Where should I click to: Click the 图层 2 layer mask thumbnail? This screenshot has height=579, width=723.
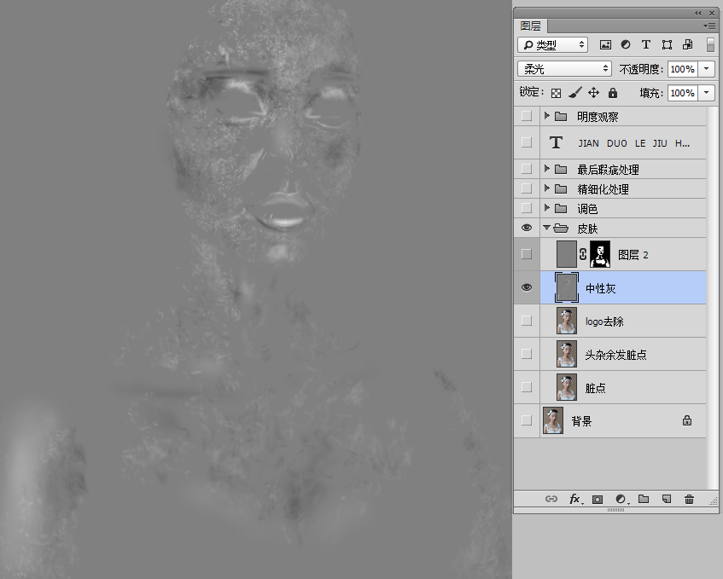point(600,254)
